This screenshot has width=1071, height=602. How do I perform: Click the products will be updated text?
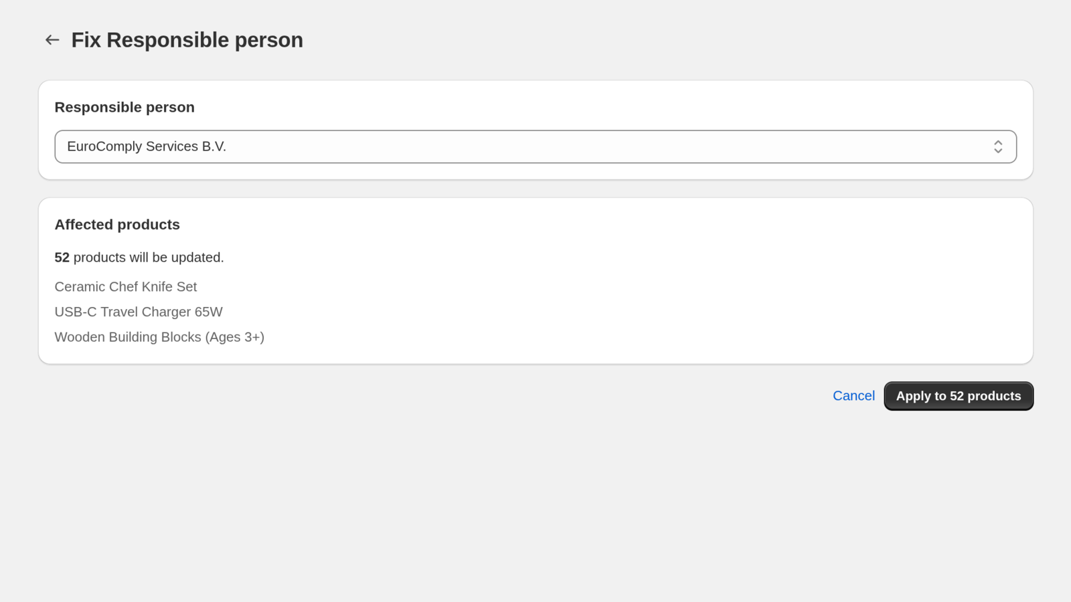[x=149, y=258]
